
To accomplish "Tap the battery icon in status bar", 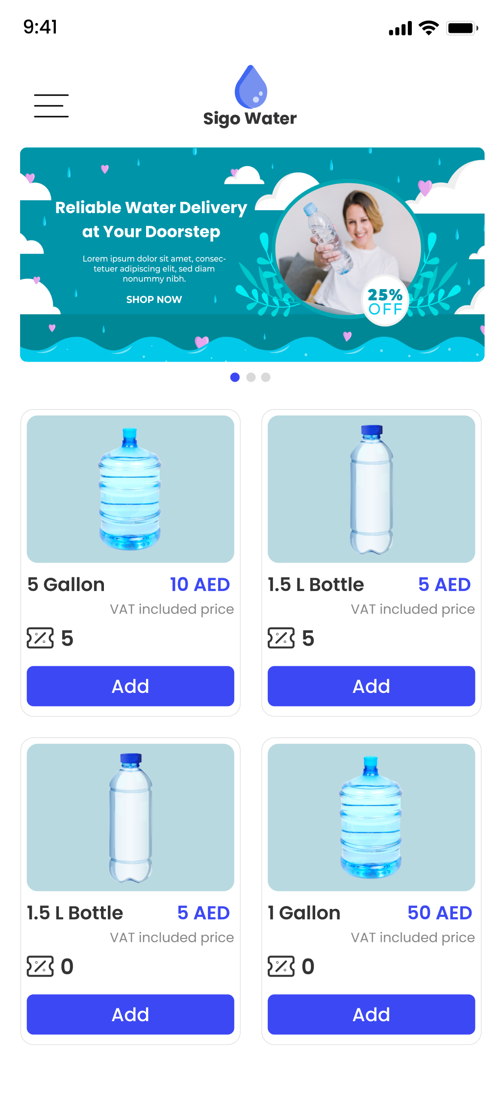I will pos(462,28).
